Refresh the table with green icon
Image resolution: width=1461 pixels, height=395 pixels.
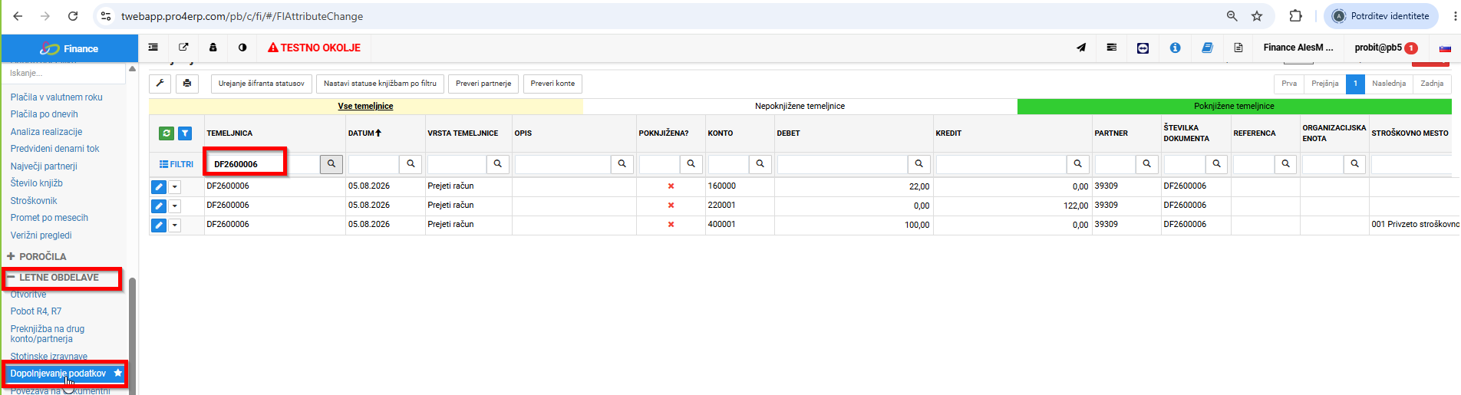coord(167,133)
